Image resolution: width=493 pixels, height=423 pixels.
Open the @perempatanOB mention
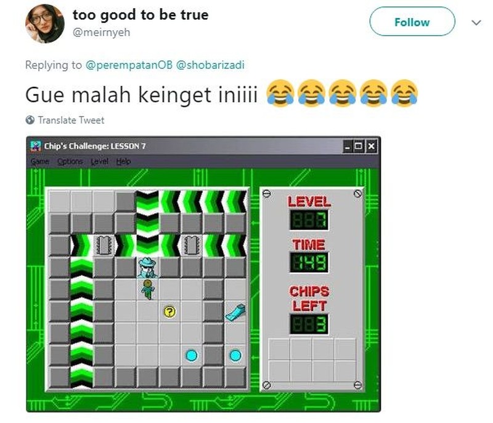pyautogui.click(x=129, y=65)
